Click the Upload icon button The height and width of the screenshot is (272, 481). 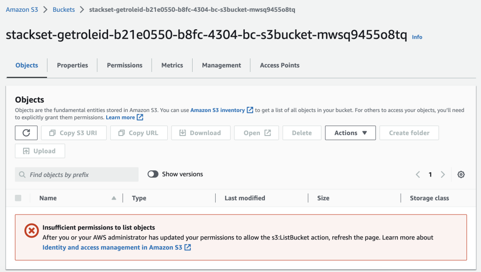click(40, 151)
